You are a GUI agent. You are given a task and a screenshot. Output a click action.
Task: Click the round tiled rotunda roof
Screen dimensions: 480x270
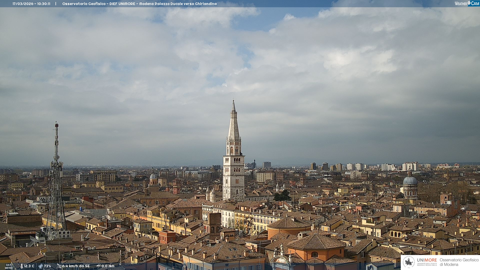289,223
